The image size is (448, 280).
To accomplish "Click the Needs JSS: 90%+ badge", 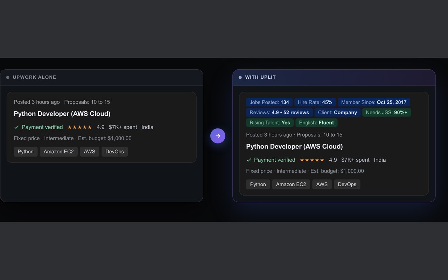I will click(x=387, y=112).
